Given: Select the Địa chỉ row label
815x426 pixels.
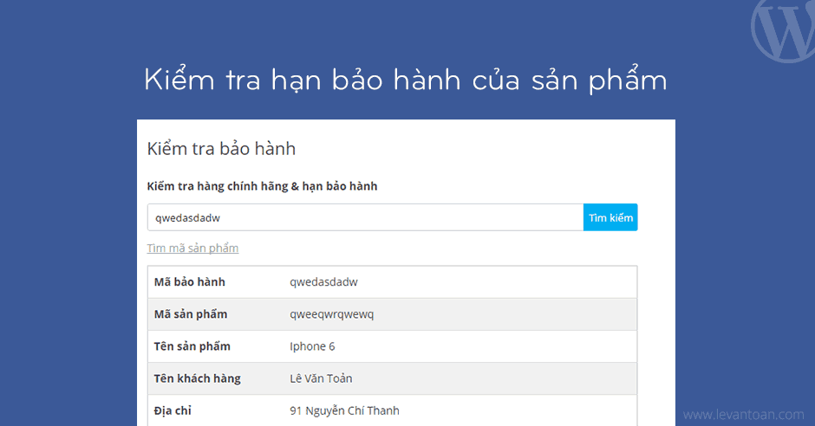Looking at the screenshot, I should click(x=173, y=410).
